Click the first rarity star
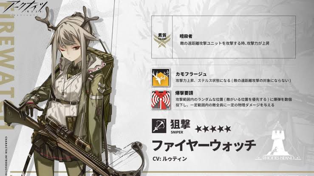Image resolution: width=314 pixels, height=176 pixels. click(198, 129)
